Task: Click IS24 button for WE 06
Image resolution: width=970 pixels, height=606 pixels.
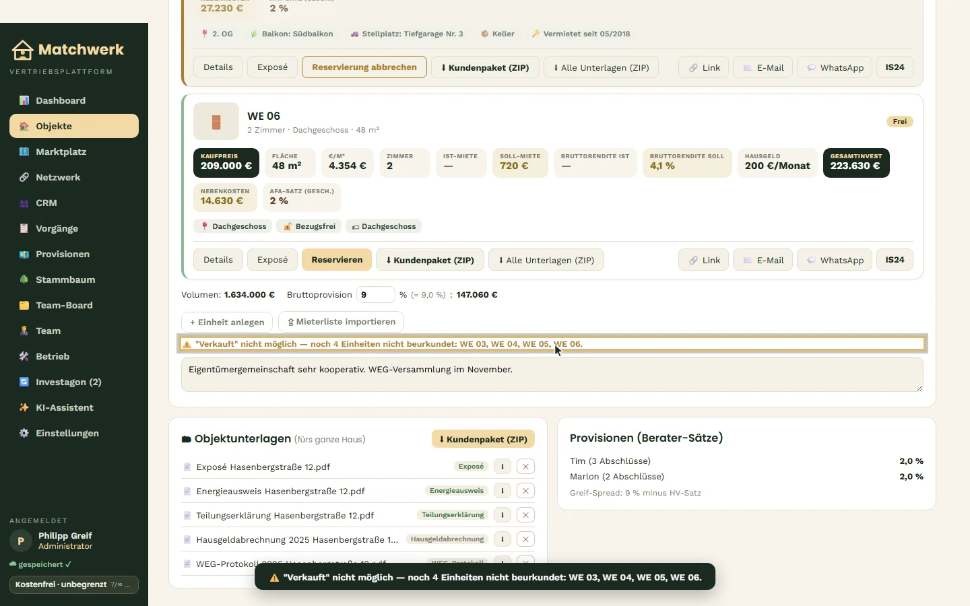Action: click(895, 260)
